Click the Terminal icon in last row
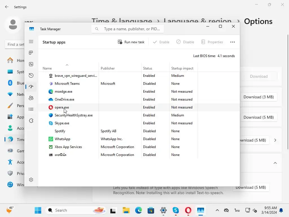 (51, 155)
